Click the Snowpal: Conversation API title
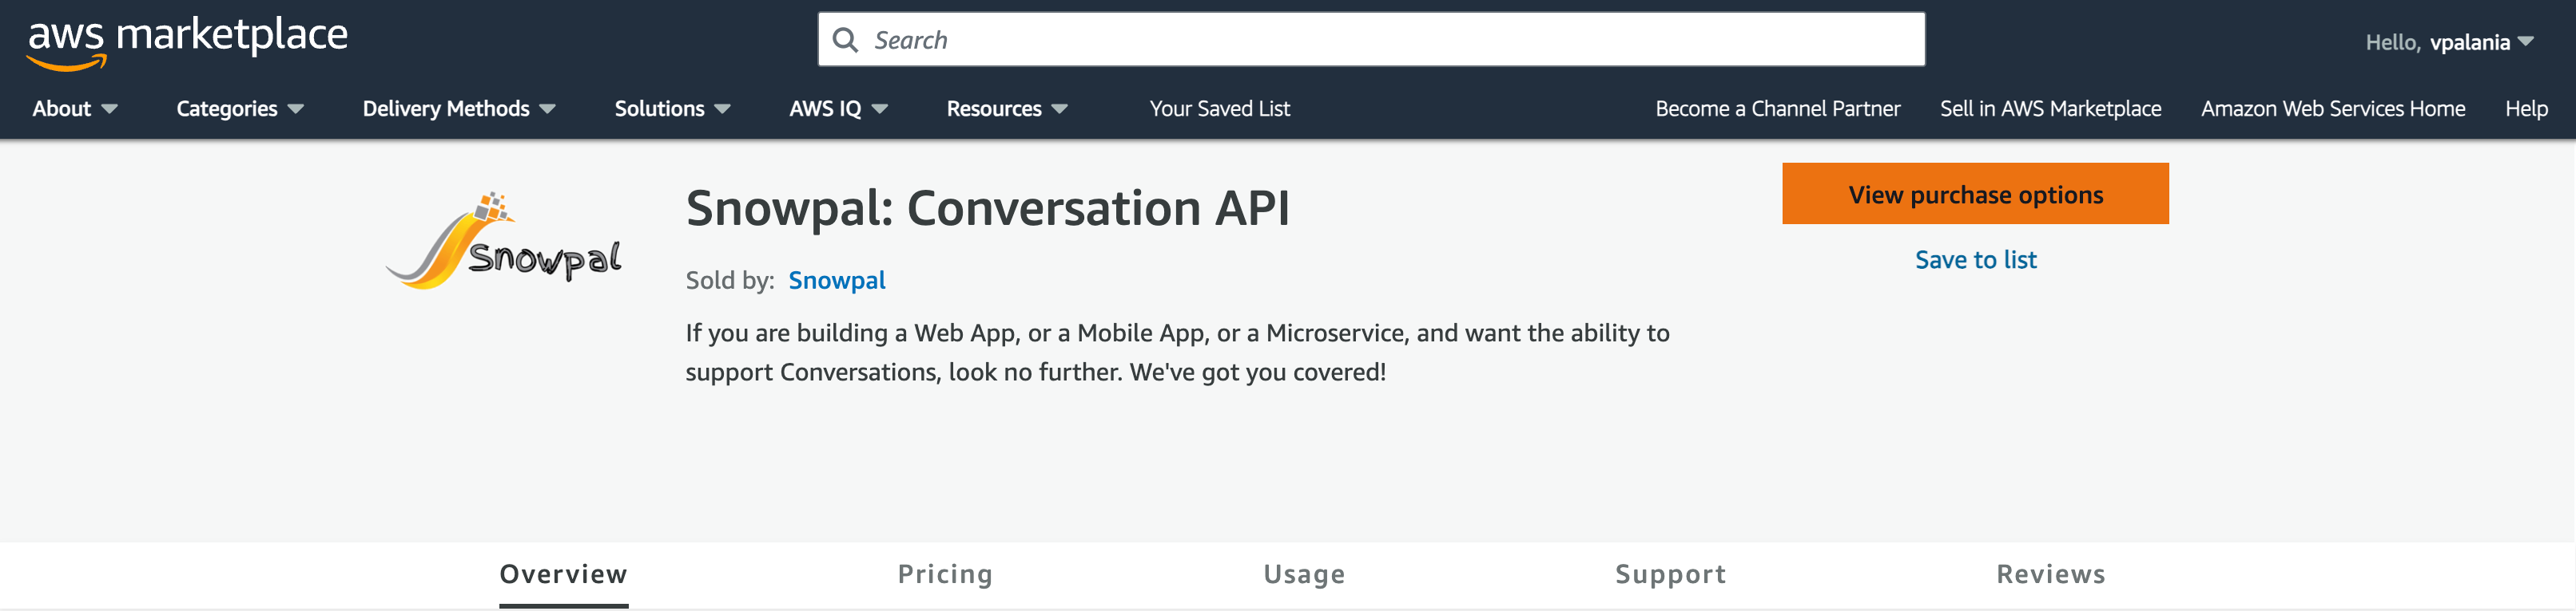This screenshot has width=2576, height=611. (x=987, y=209)
